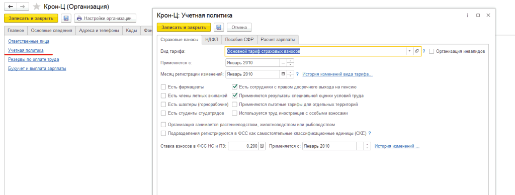Click Применяется с field next to Ставка взносов
Image resolution: width=515 pixels, height=195 pixels.
[330, 146]
